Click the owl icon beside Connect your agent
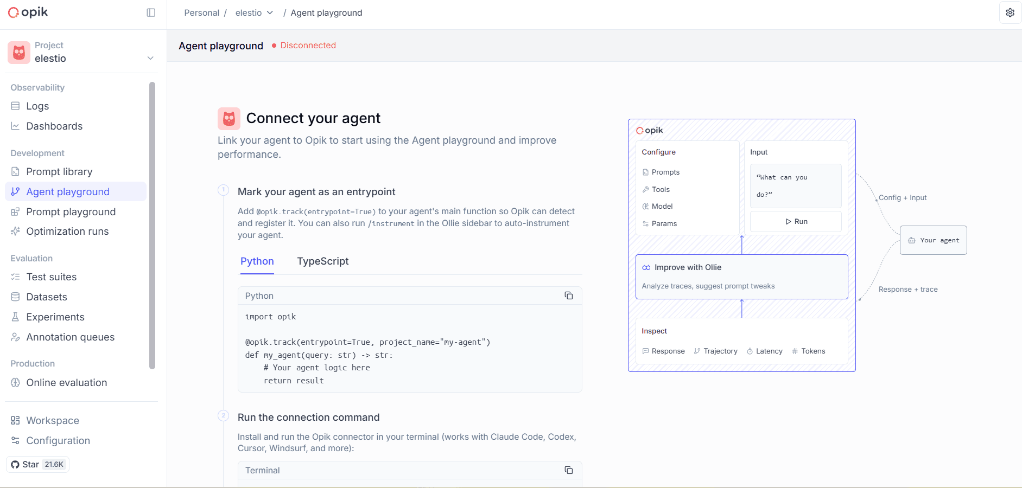The width and height of the screenshot is (1022, 488). tap(229, 119)
